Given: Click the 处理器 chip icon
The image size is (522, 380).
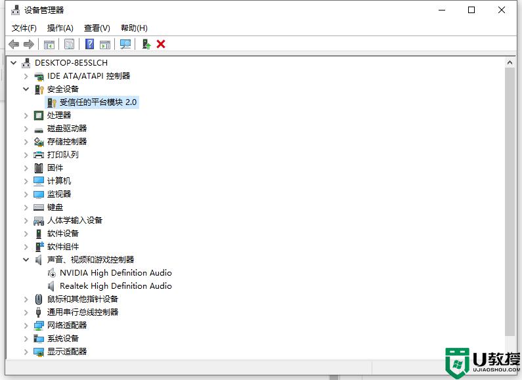Looking at the screenshot, I should [x=39, y=116].
